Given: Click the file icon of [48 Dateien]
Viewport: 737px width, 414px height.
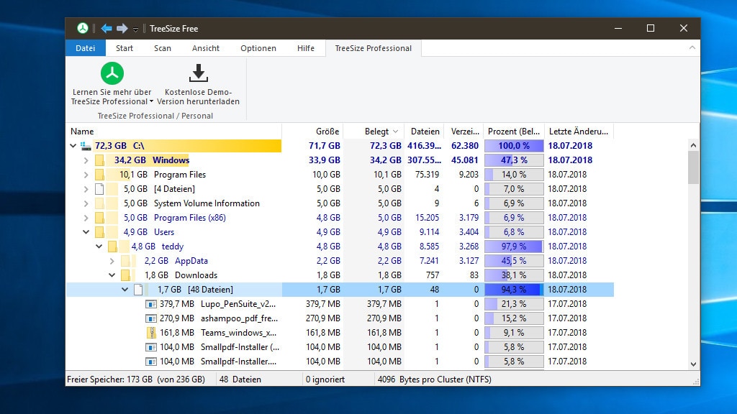Looking at the screenshot, I should 138,290.
